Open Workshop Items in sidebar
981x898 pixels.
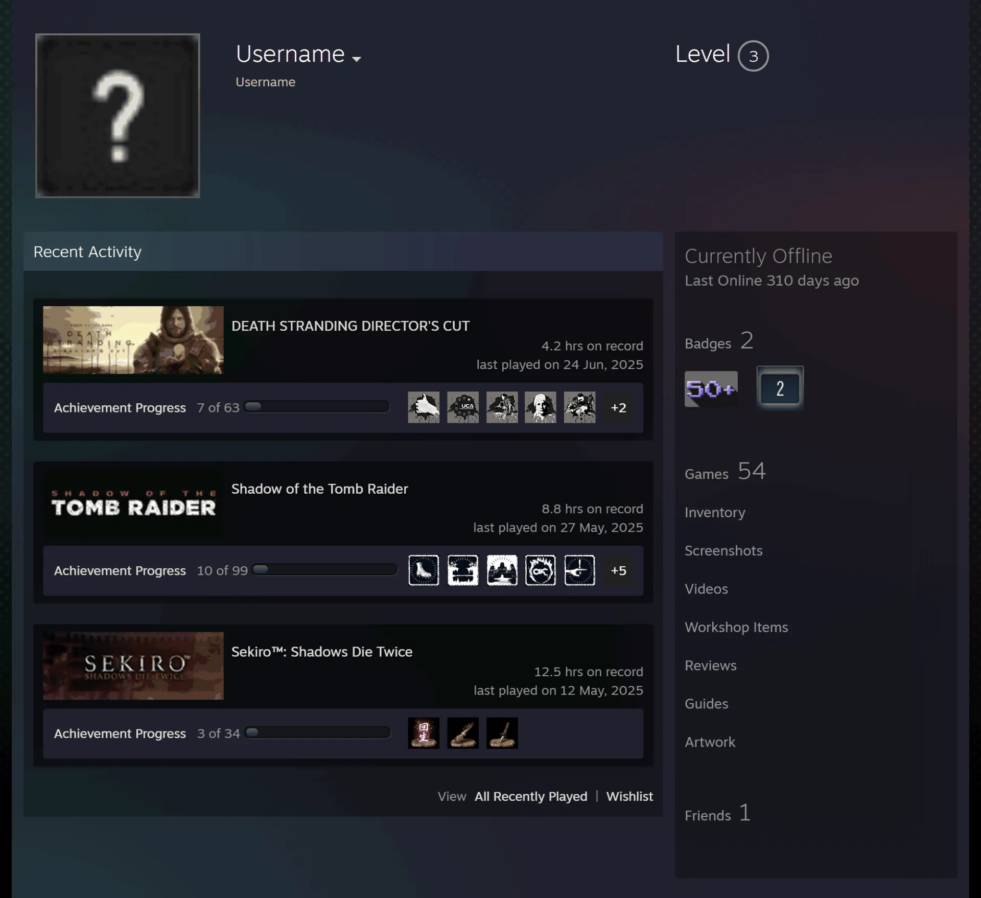(x=736, y=627)
